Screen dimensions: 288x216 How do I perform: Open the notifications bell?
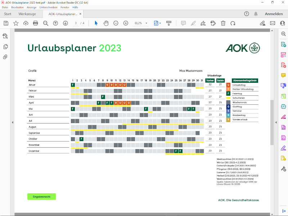[x=256, y=14]
